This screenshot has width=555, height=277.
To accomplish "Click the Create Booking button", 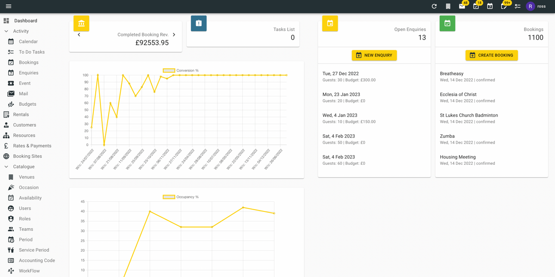I will tap(491, 55).
